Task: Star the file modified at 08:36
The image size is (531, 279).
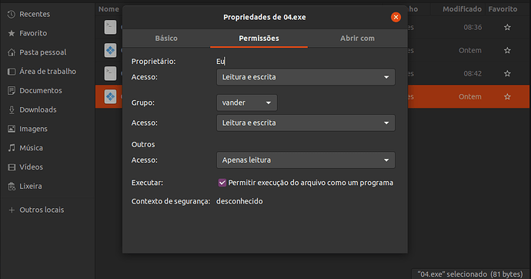Action: coord(507,28)
